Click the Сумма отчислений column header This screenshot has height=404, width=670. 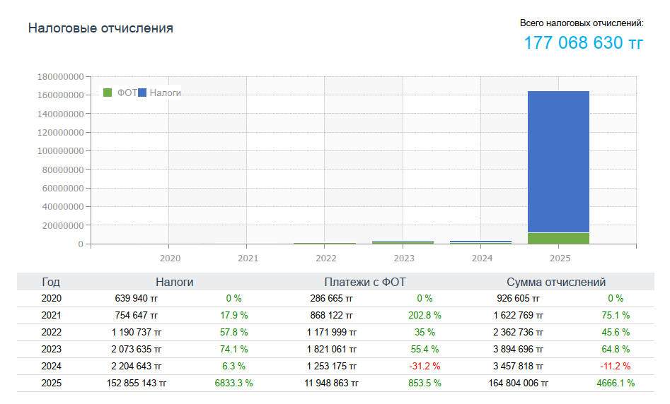(x=555, y=282)
